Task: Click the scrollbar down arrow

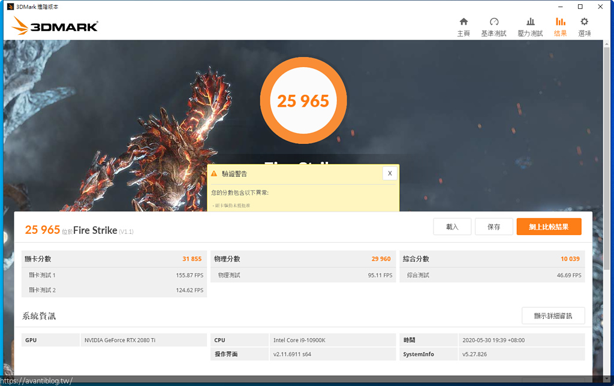Action: pos(607,379)
